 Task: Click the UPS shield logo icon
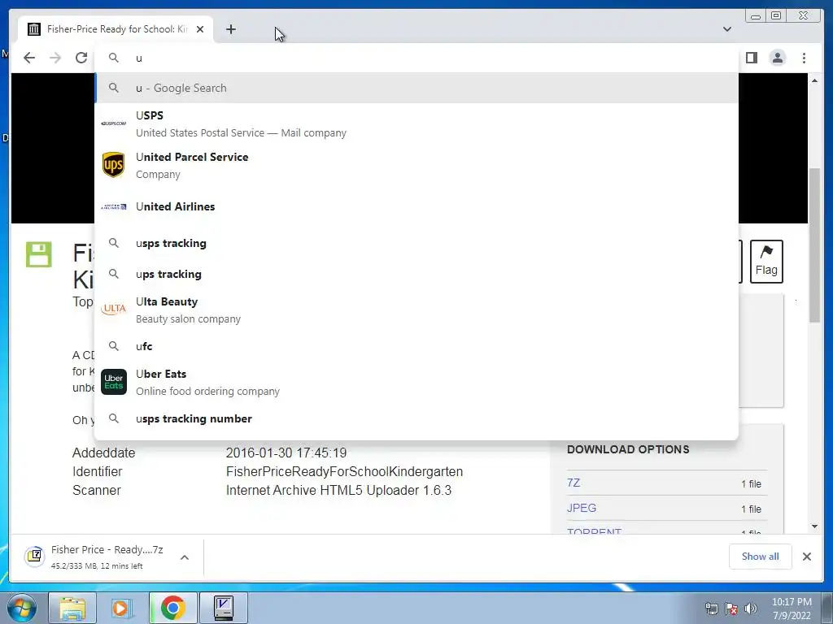pos(113,165)
